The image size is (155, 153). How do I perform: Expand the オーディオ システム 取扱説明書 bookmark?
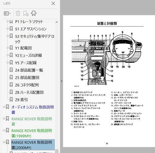pos(4,107)
